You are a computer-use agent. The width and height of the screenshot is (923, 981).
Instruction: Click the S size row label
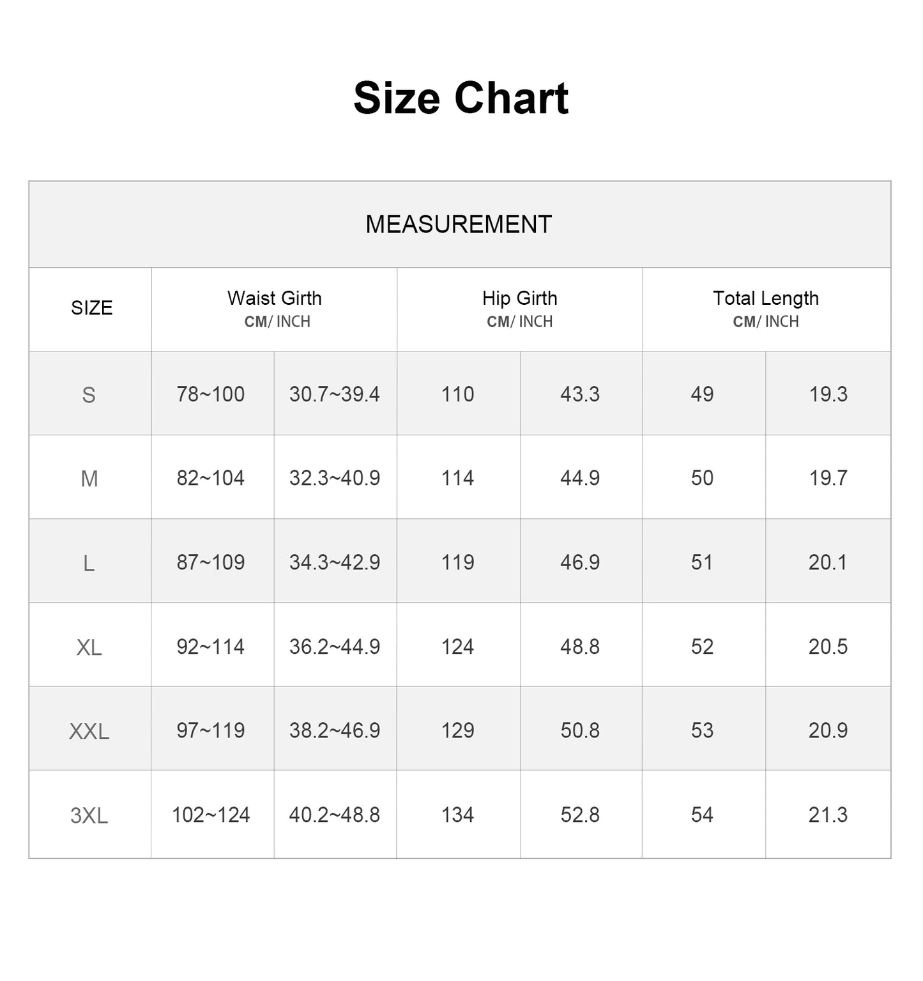89,395
